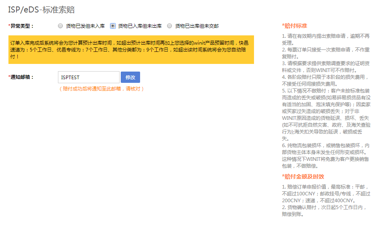Click rule 5 以下情况不做赔付
The width and height of the screenshot is (380, 234).
326,115
